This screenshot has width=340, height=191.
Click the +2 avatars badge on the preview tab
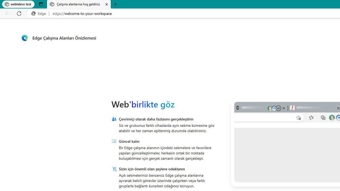tap(278, 108)
